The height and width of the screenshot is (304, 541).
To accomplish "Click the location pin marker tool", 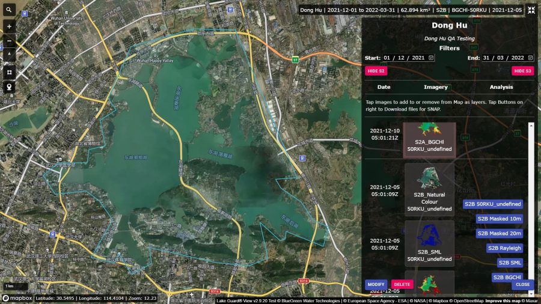I will click(9, 87).
